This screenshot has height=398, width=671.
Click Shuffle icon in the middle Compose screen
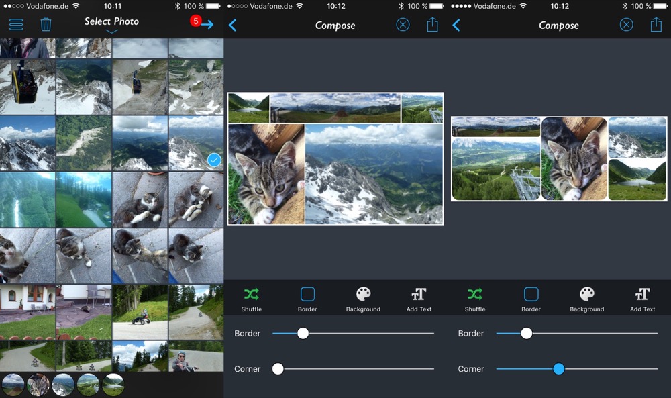[251, 294]
